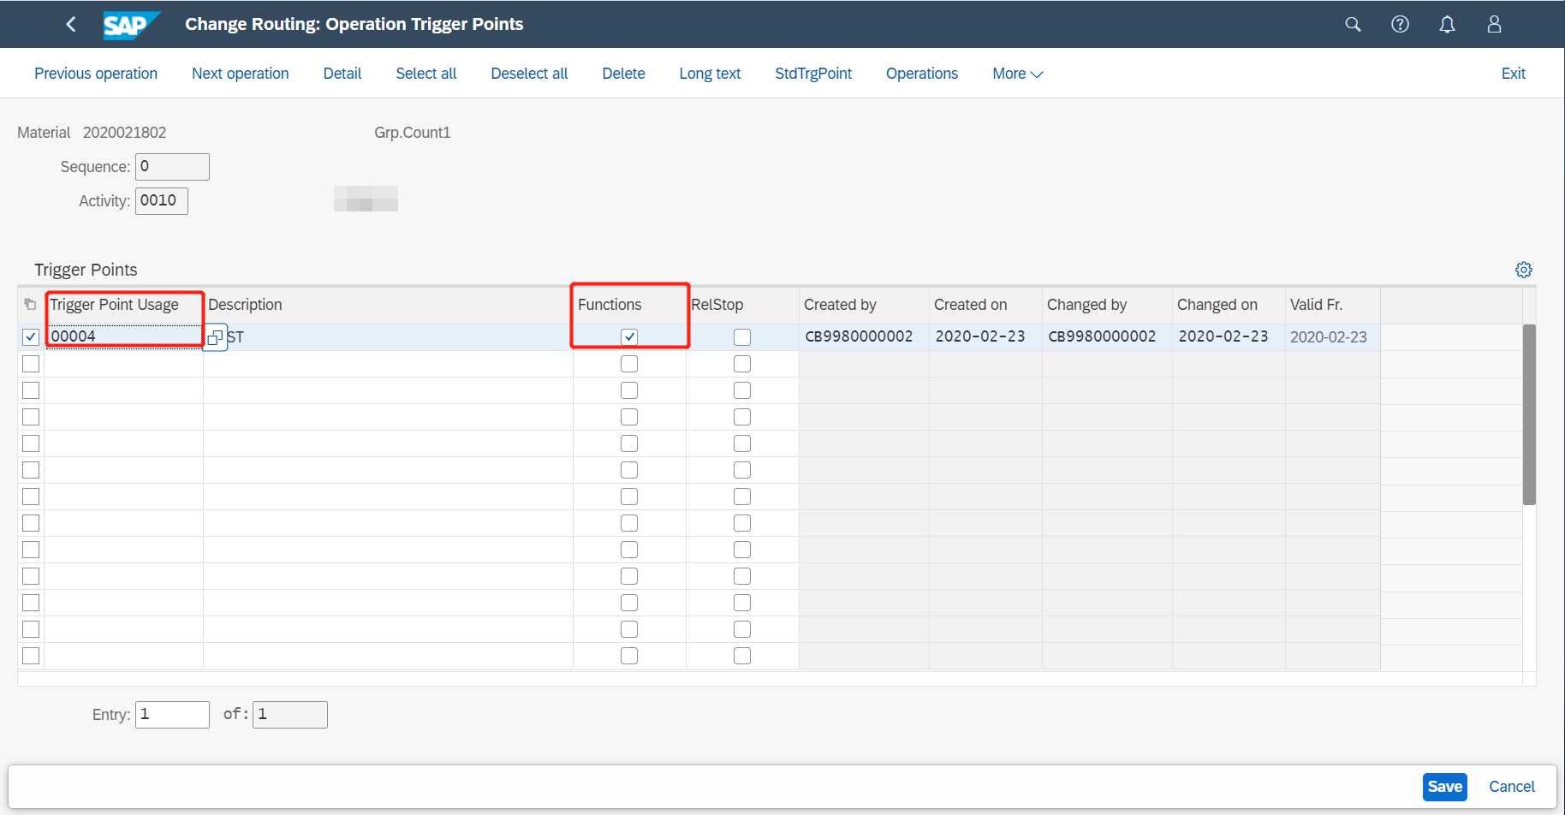Open the search function
This screenshot has width=1565, height=815.
pyautogui.click(x=1353, y=24)
